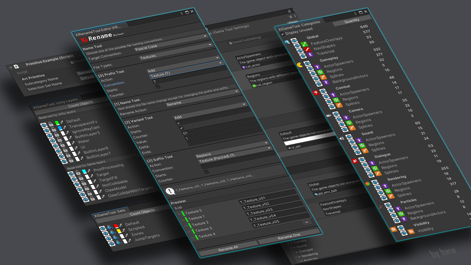
Task: Hide Global FeatureOverlays using eye icon
Action: 297,46
